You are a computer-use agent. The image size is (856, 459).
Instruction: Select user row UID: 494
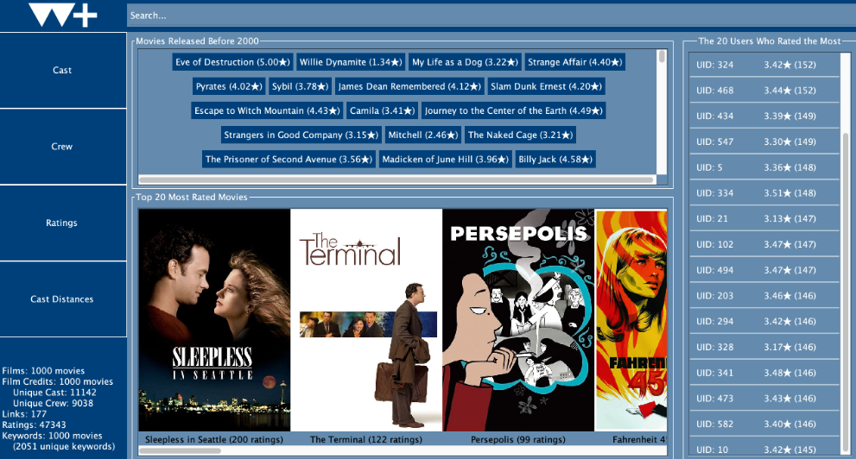(764, 270)
